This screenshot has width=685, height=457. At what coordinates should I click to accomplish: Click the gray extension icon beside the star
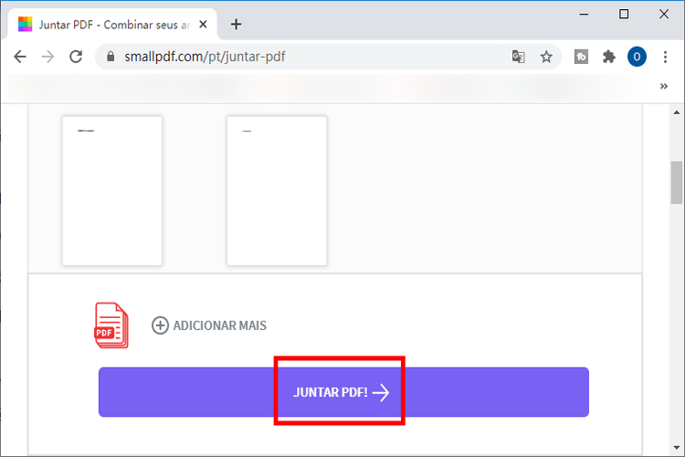581,57
